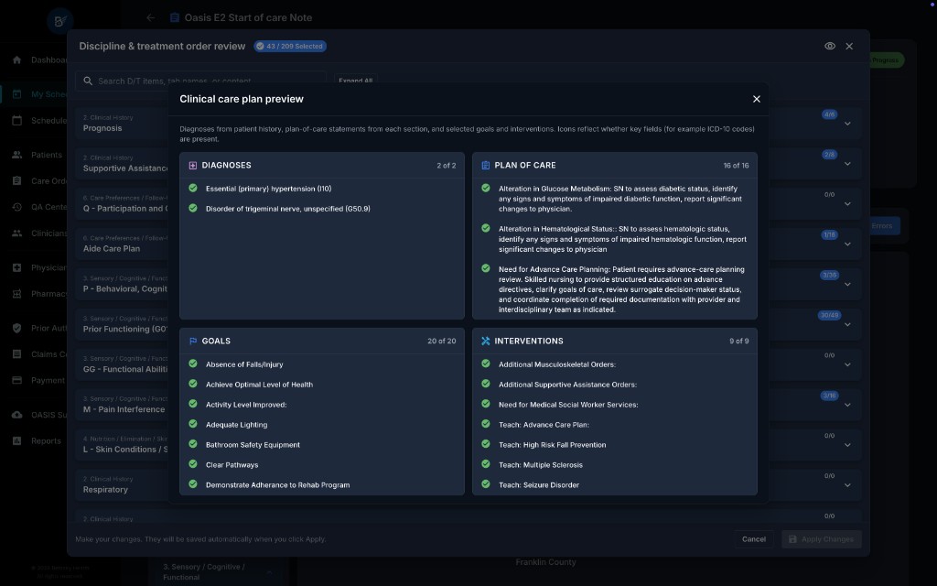Viewport: 937px width, 586px height.
Task: Click check icon beside Disorder of trigeminal nerve
Action: point(193,208)
